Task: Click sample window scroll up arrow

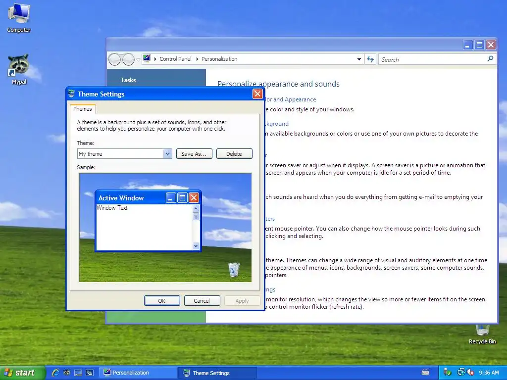Action: (196, 208)
